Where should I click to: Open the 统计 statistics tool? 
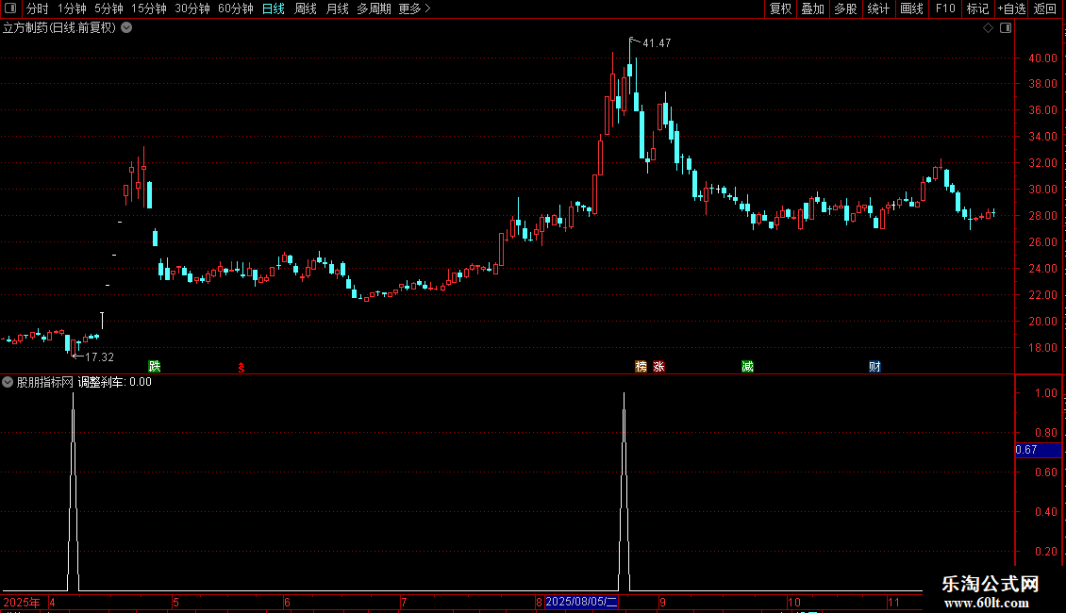[877, 8]
